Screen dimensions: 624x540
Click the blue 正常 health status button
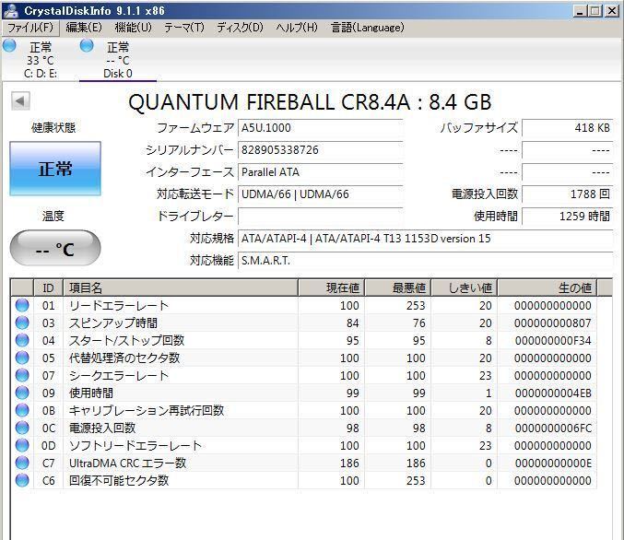(x=55, y=169)
